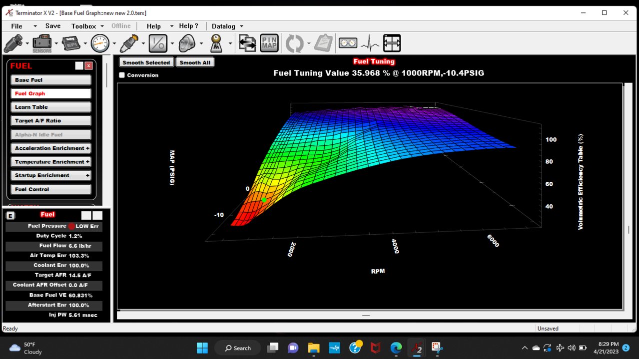
Task: Click the EFI ECU module icon
Action: [x=71, y=43]
